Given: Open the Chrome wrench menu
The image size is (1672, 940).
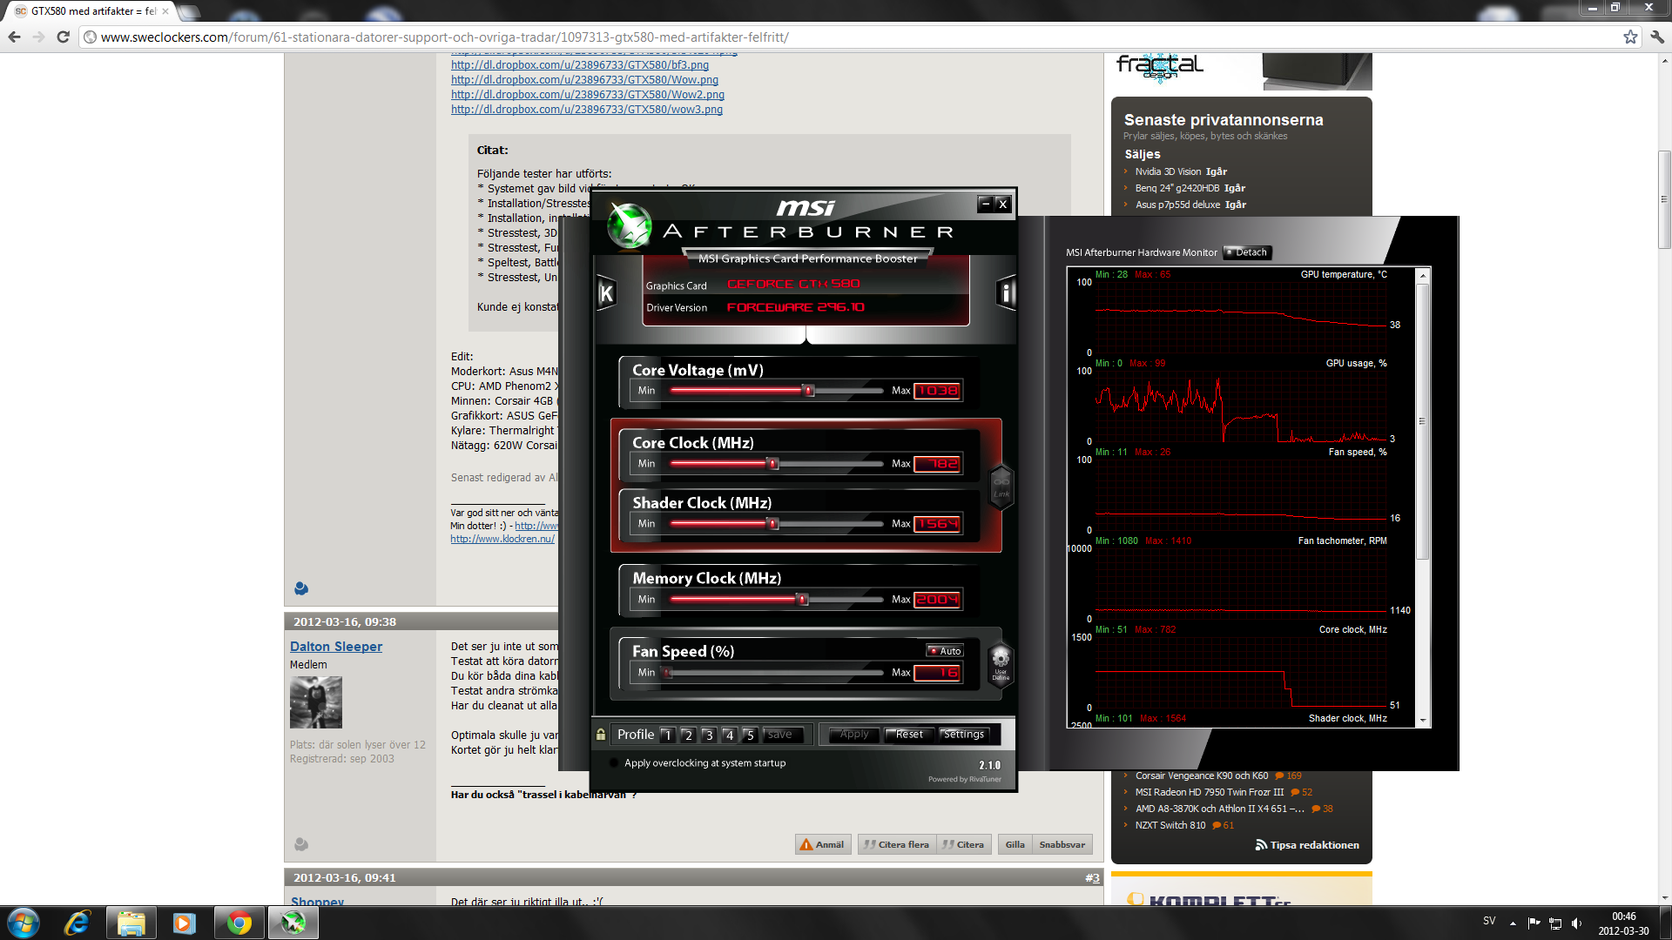Looking at the screenshot, I should click(x=1657, y=37).
